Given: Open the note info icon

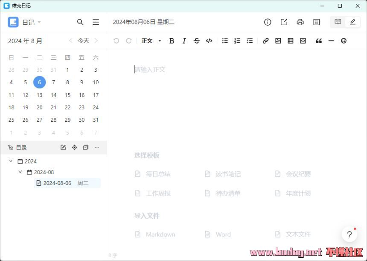Looking at the screenshot, I should click(268, 22).
